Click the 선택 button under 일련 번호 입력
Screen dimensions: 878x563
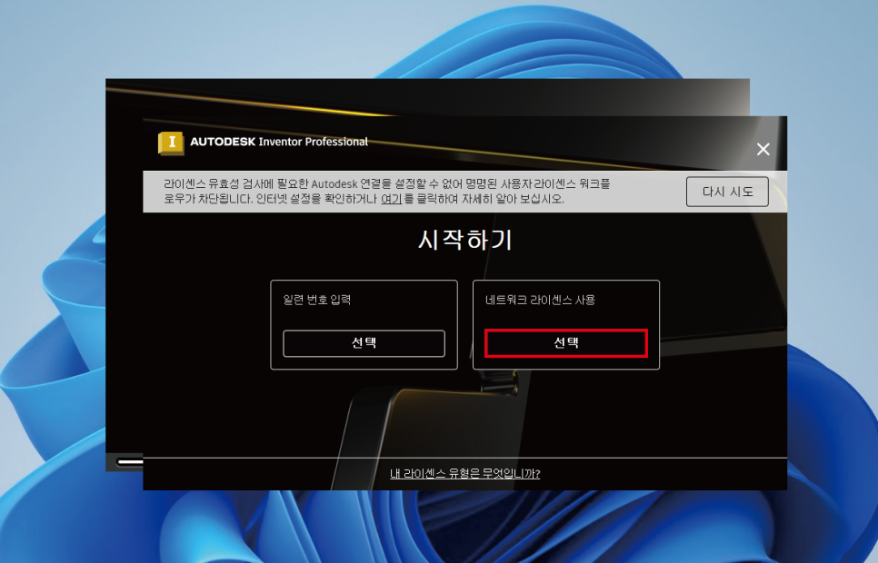click(x=364, y=343)
